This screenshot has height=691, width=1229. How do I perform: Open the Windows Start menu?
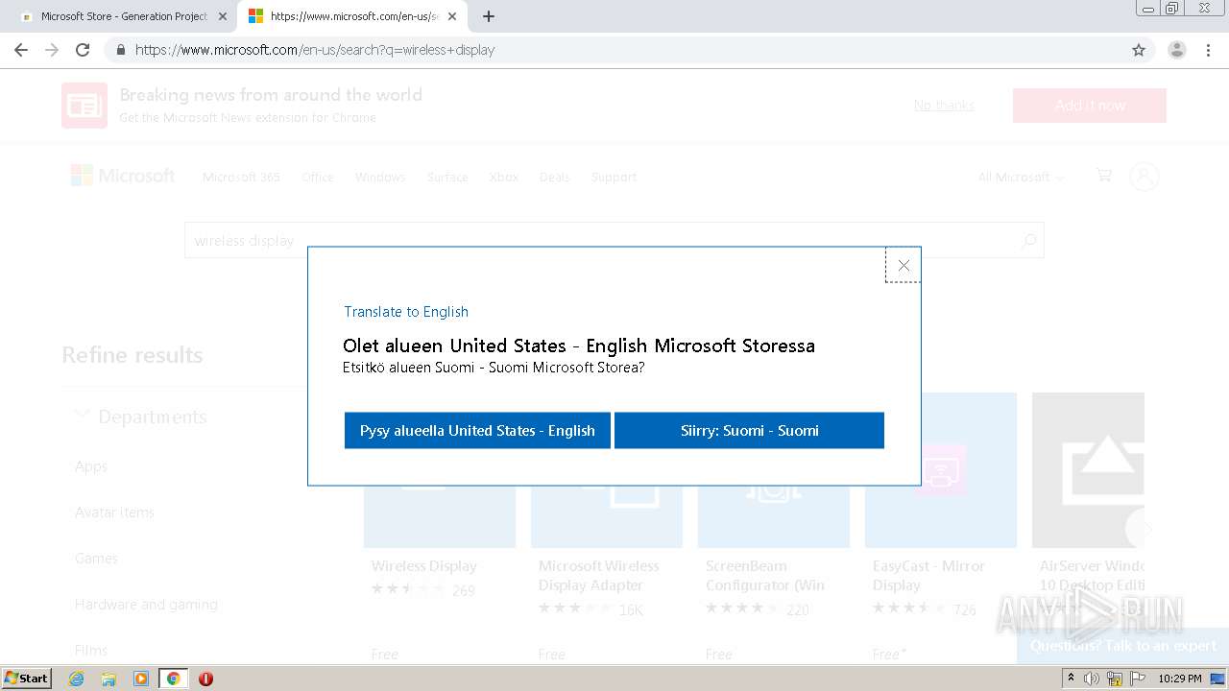tap(27, 679)
